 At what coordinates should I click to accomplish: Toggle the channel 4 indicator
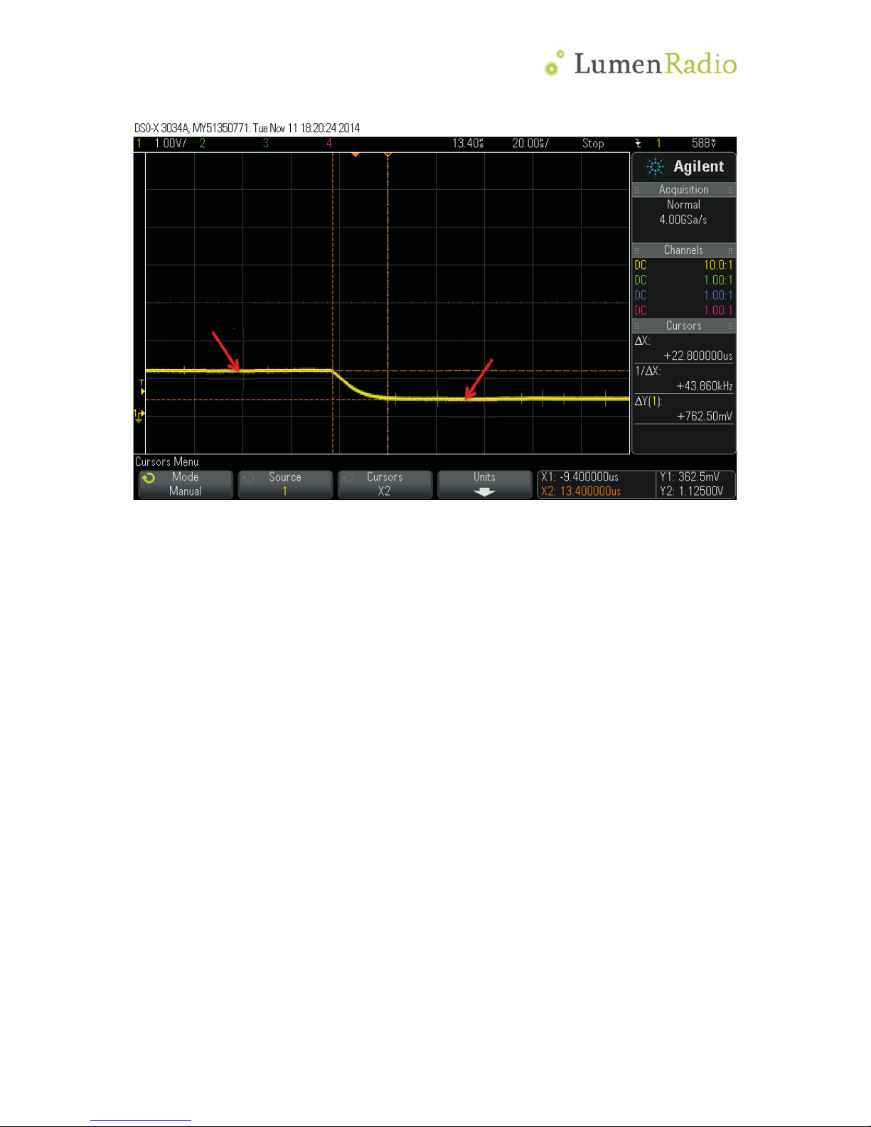click(329, 144)
